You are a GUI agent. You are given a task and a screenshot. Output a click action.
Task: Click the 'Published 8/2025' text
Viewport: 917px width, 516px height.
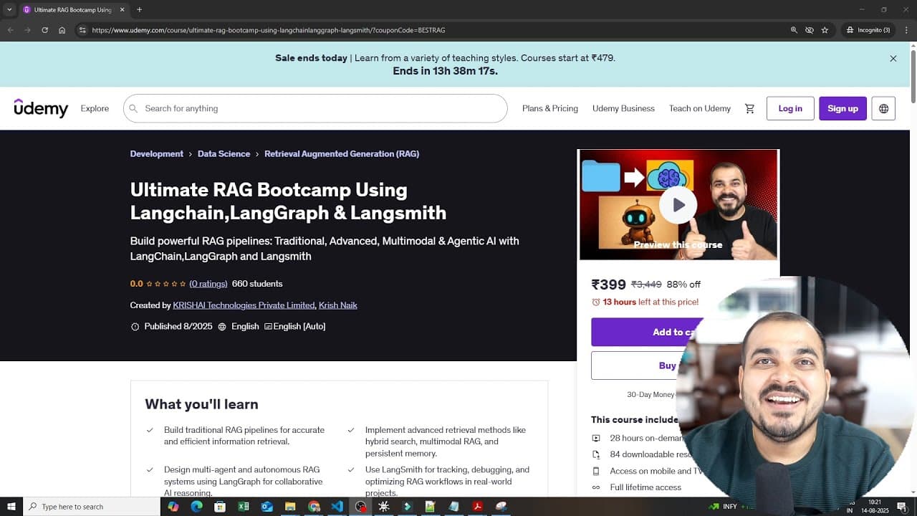point(178,326)
